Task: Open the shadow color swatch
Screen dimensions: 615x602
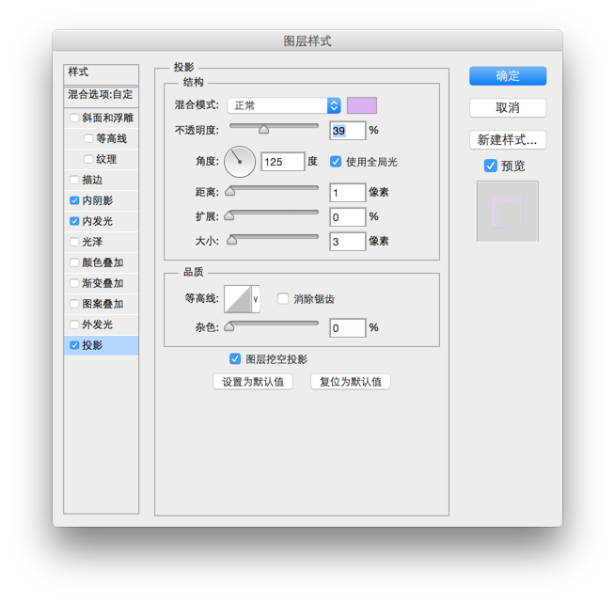Action: tap(362, 105)
